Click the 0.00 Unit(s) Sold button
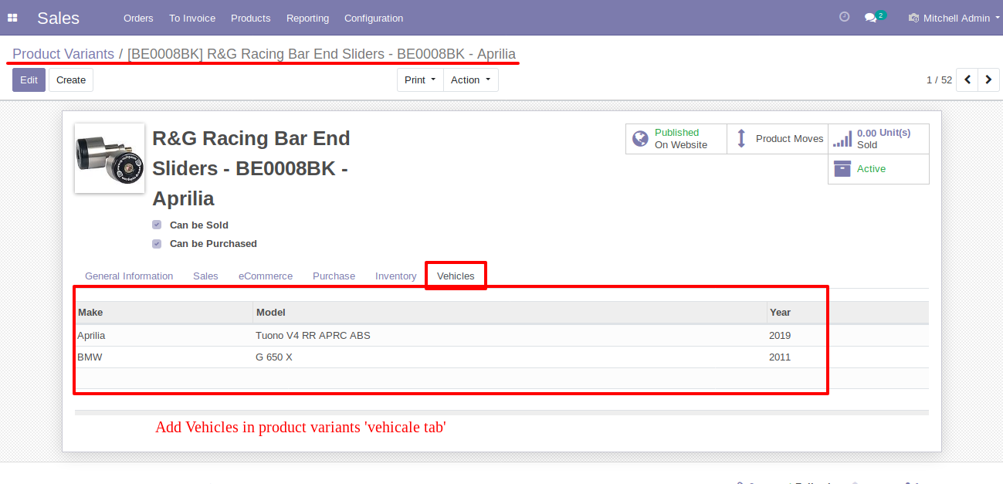 pyautogui.click(x=878, y=139)
